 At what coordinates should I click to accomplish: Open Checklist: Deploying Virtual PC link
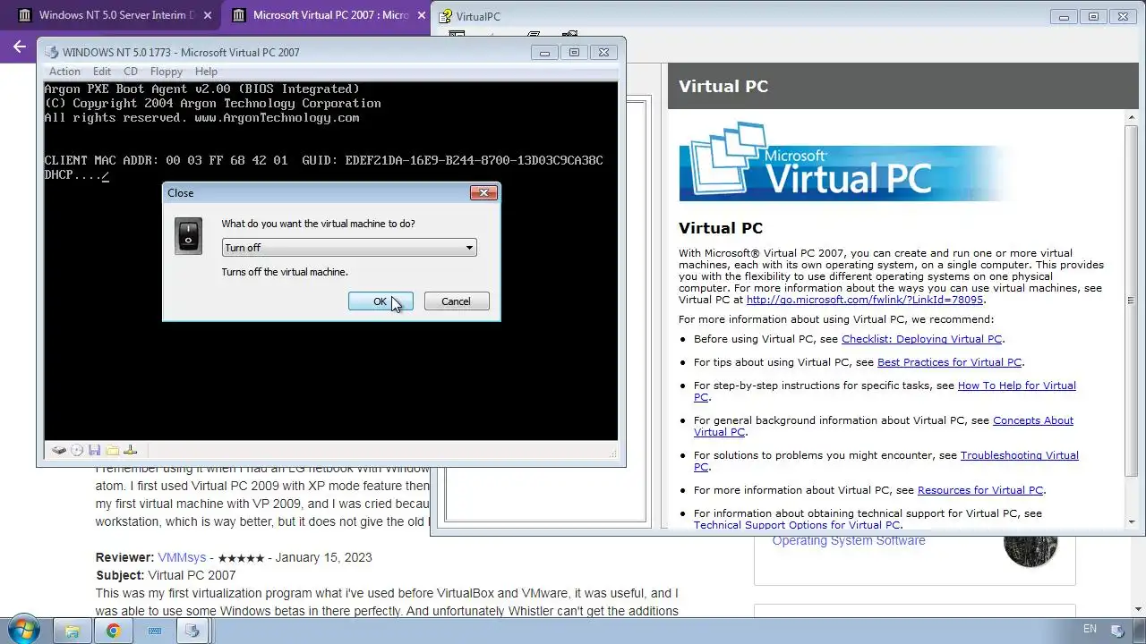[x=921, y=339]
